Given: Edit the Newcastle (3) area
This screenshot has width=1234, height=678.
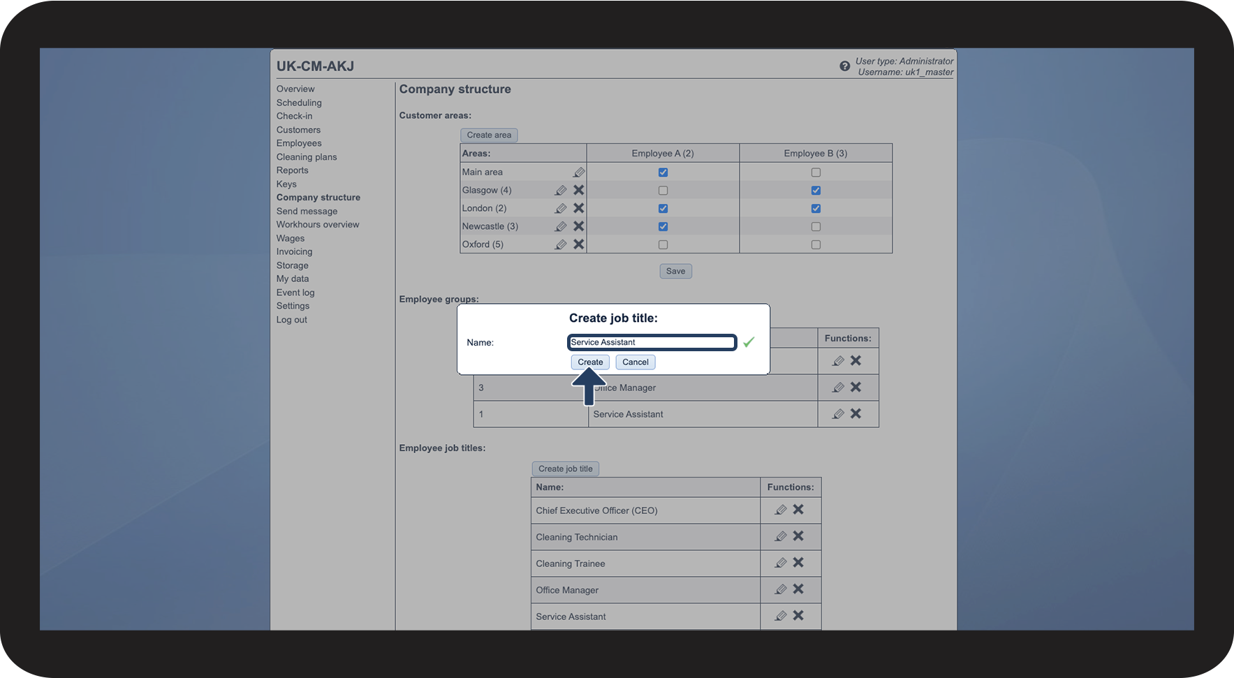Looking at the screenshot, I should 561,226.
